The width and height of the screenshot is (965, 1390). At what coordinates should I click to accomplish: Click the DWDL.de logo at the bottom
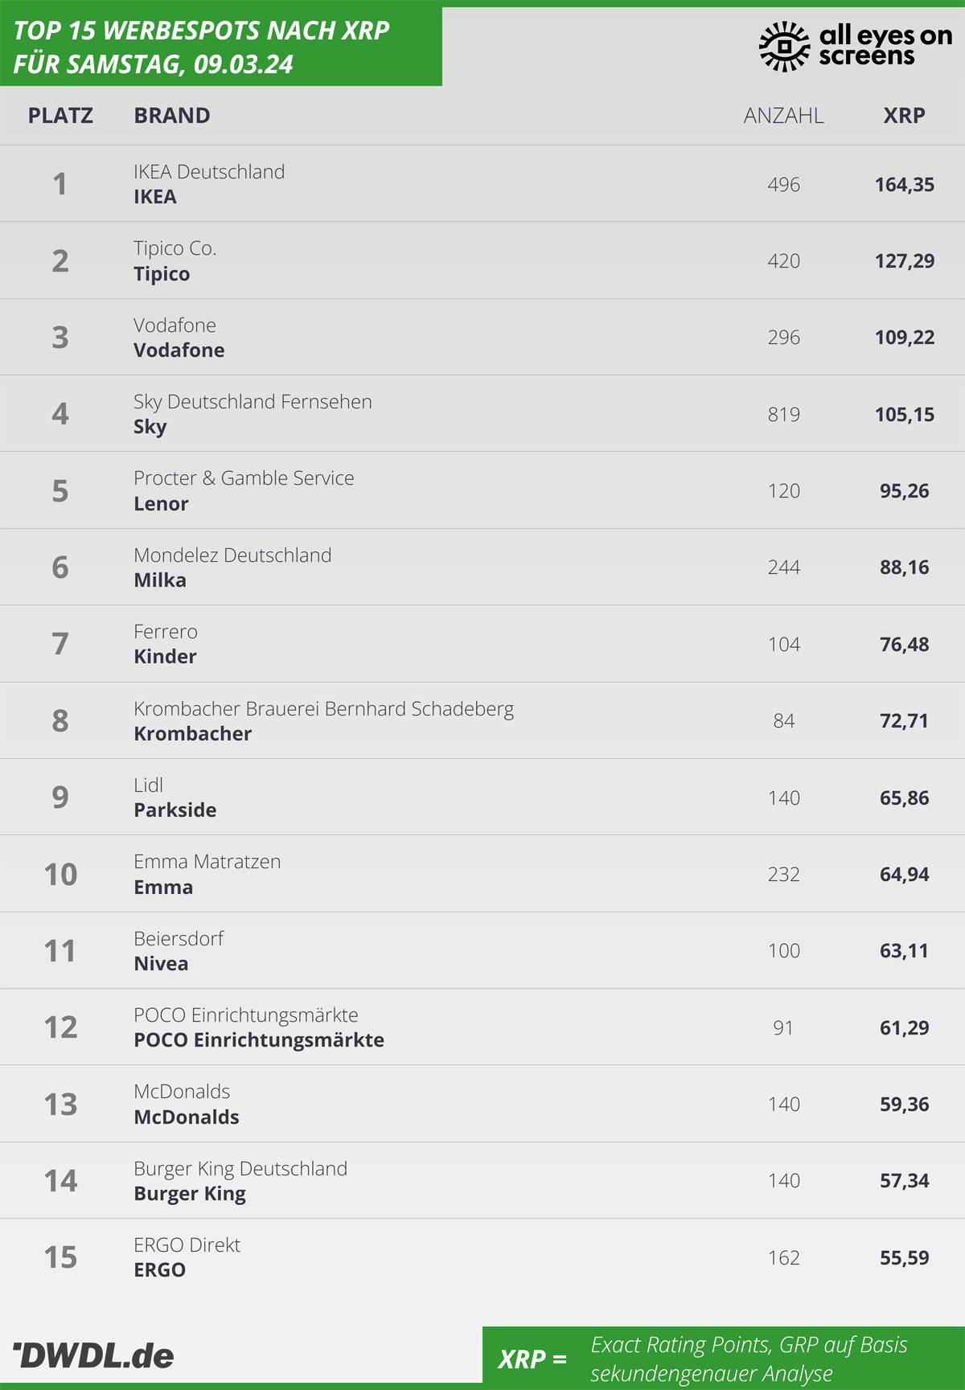click(x=94, y=1355)
